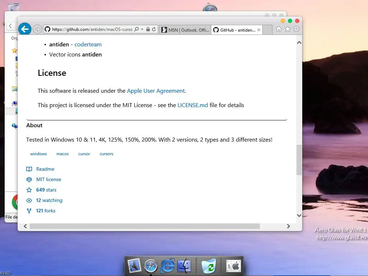Click the About heading text
368x276 pixels.
point(34,125)
